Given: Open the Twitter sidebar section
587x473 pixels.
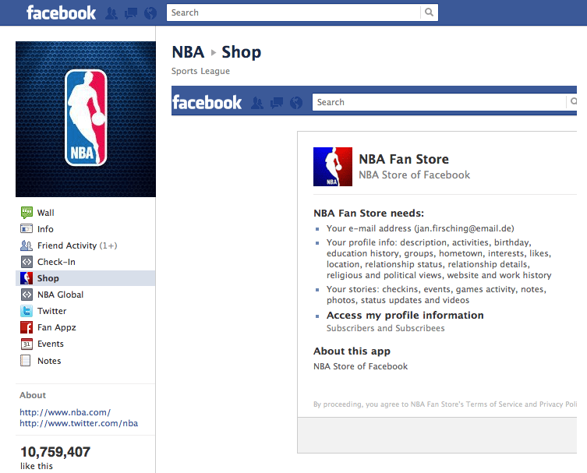Looking at the screenshot, I should click(x=51, y=311).
